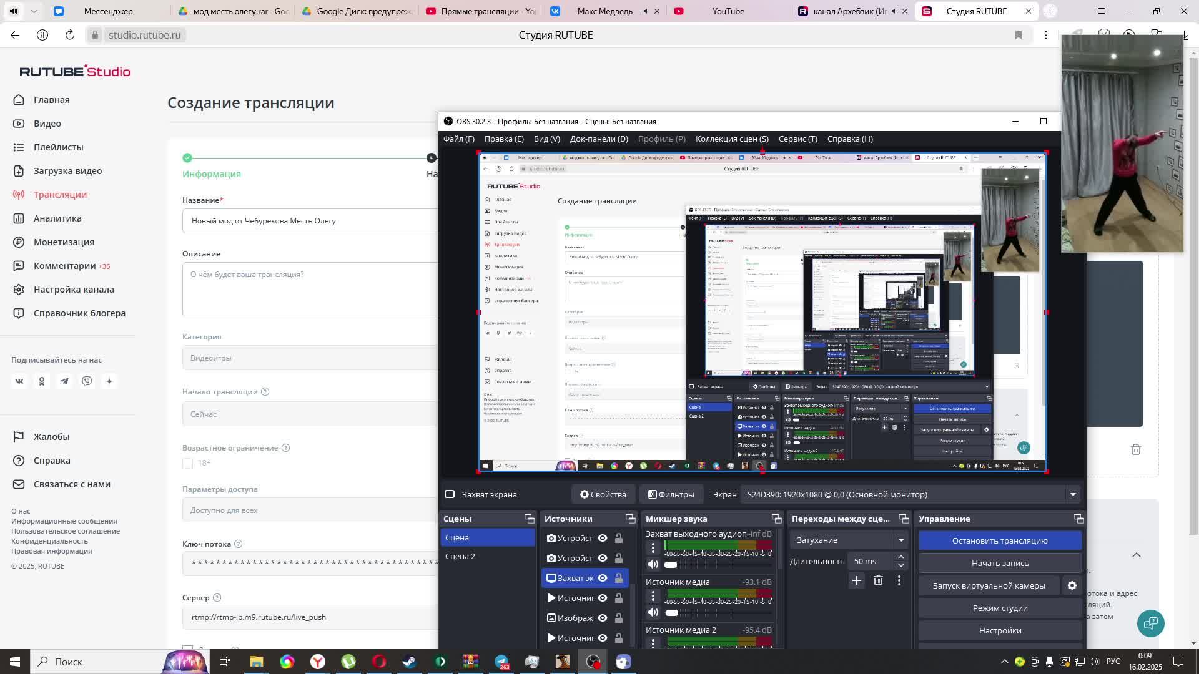The image size is (1199, 674).
Task: Hide the Захват экрана source with eye icon
Action: [602, 578]
